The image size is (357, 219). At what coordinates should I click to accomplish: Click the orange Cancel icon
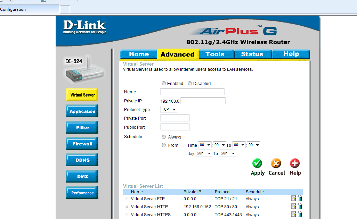pos(276,163)
